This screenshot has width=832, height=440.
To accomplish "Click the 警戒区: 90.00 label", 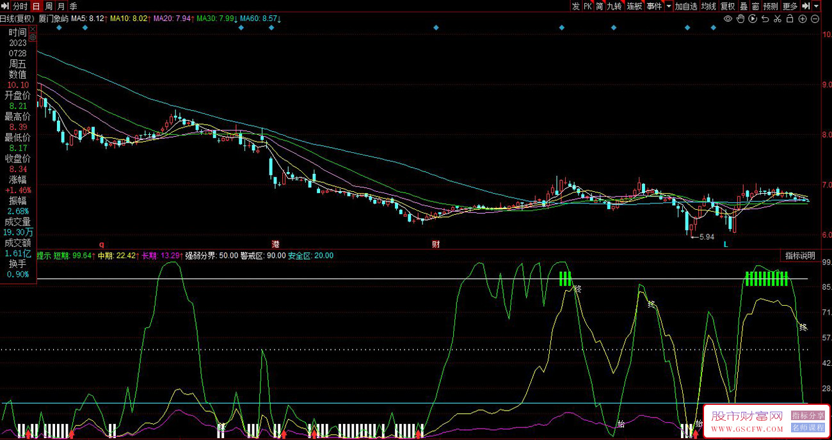I will [263, 256].
